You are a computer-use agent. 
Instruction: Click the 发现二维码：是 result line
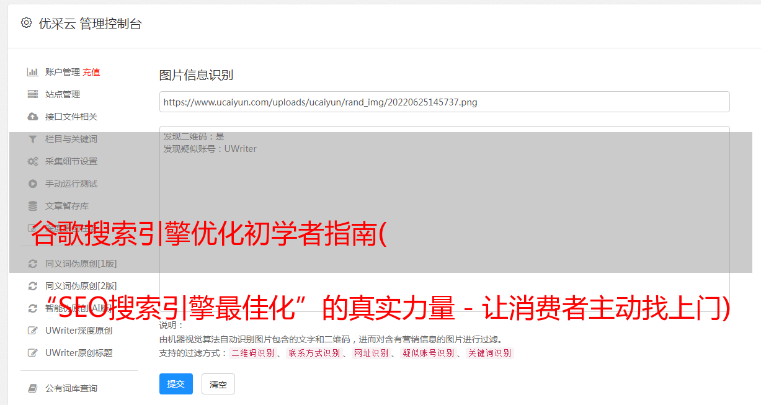[x=194, y=136]
